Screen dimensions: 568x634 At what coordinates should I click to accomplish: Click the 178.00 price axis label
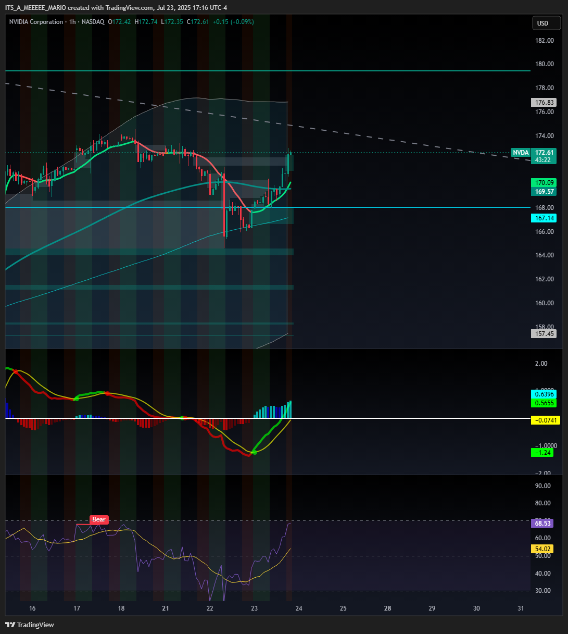[x=545, y=88]
